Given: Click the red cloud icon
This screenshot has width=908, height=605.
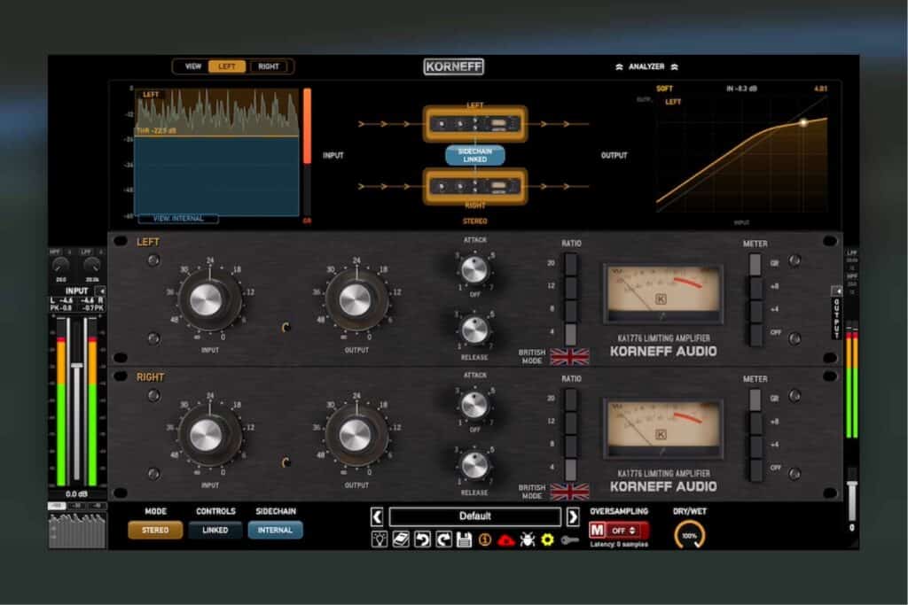Looking at the screenshot, I should click(506, 540).
